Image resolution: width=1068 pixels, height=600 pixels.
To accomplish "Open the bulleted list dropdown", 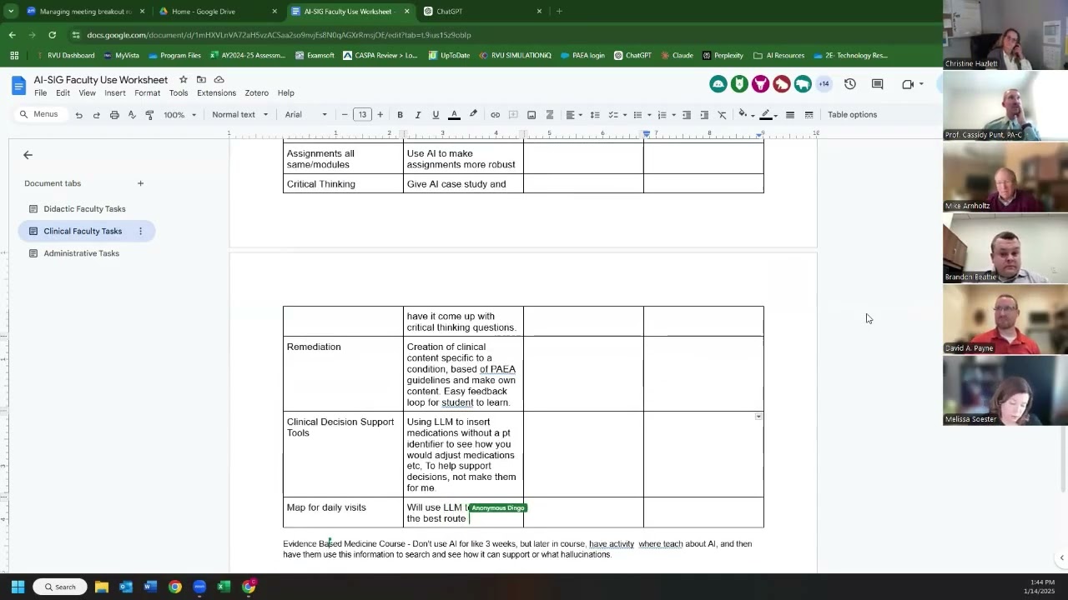I will point(641,115).
